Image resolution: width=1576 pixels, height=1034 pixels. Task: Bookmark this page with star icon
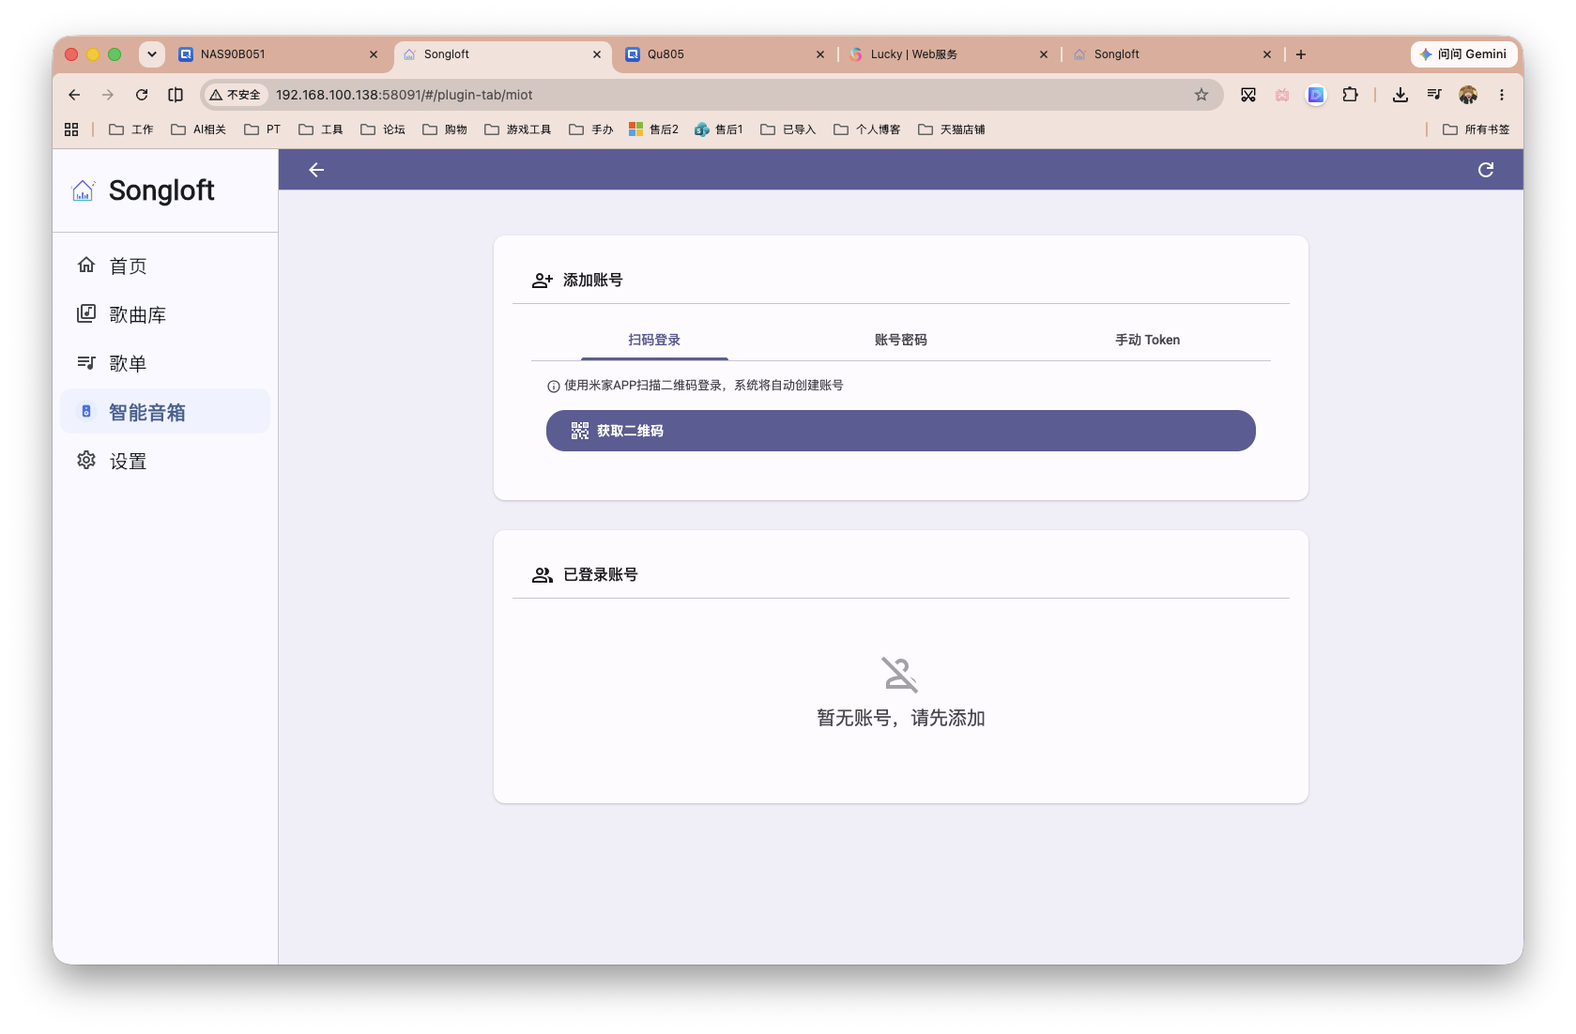pyautogui.click(x=1201, y=95)
